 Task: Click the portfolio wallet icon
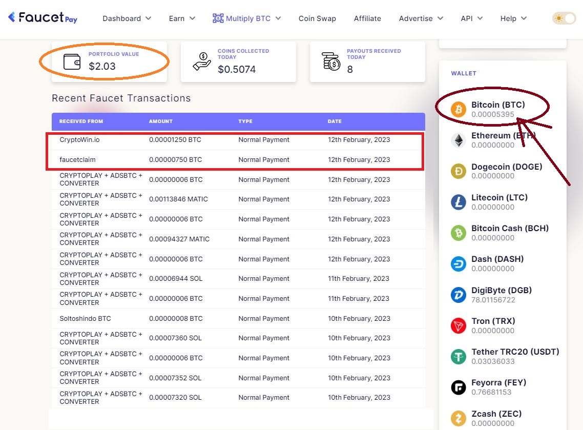point(72,62)
